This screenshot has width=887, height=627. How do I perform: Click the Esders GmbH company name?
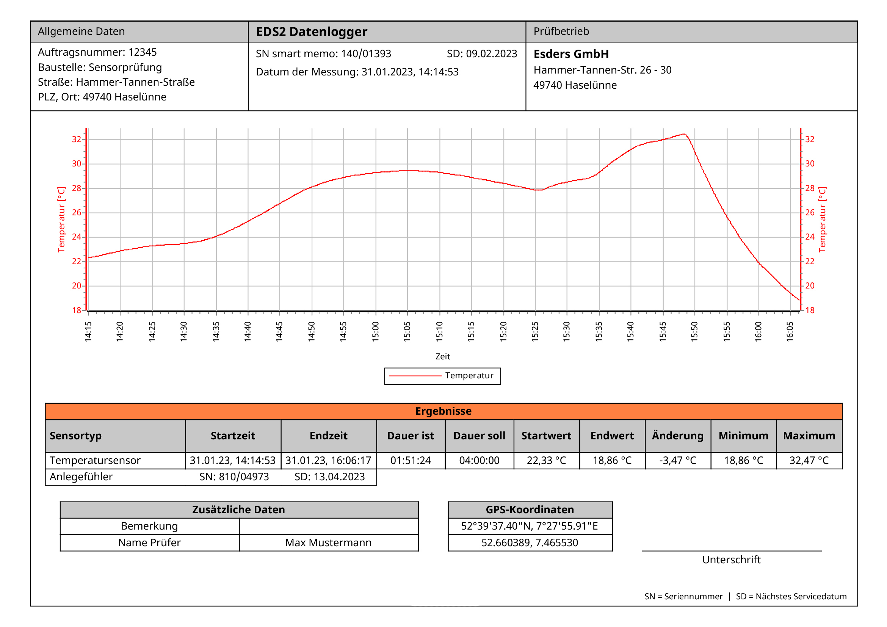pyautogui.click(x=571, y=54)
